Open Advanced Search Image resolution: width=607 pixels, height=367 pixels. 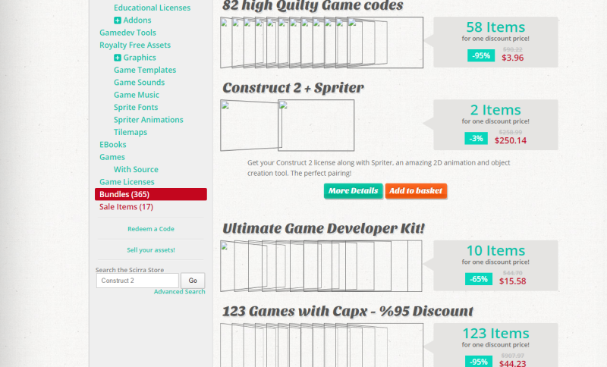180,292
